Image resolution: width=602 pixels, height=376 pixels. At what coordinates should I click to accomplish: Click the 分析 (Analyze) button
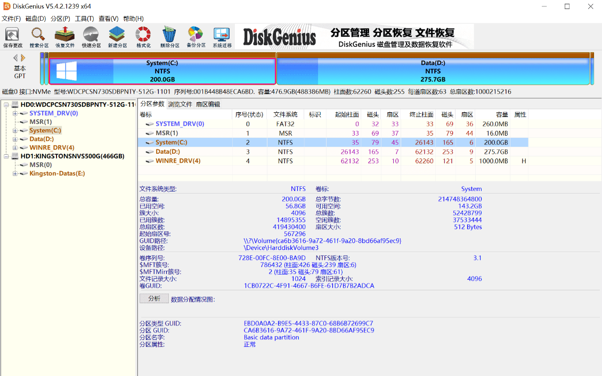coord(154,299)
